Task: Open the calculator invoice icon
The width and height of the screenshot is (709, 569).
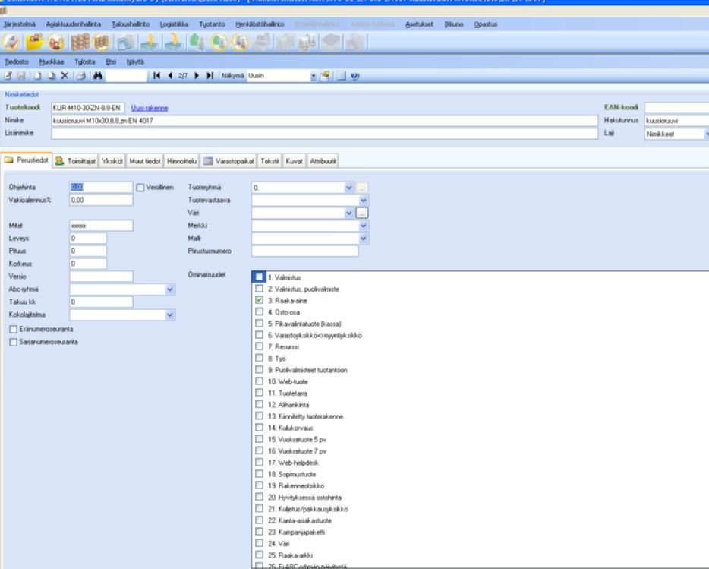Action: [x=125, y=43]
